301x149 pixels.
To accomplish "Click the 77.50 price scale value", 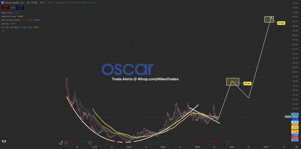I will 295,3.
